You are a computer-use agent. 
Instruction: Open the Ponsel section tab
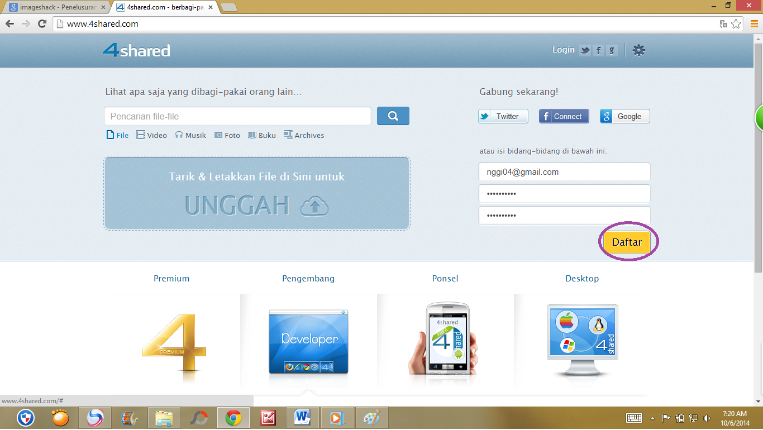tap(445, 278)
